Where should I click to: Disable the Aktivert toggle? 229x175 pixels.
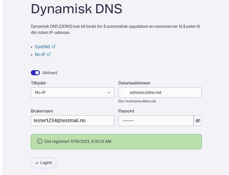tap(35, 72)
